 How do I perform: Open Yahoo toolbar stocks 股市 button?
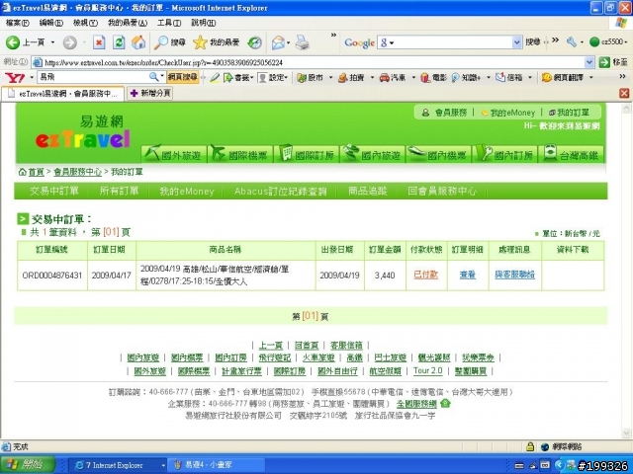click(311, 77)
